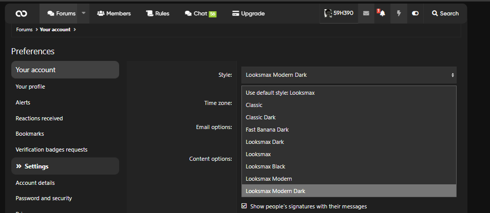Click the 59H390 user avatar
This screenshot has height=213, width=490.
coord(328,13)
